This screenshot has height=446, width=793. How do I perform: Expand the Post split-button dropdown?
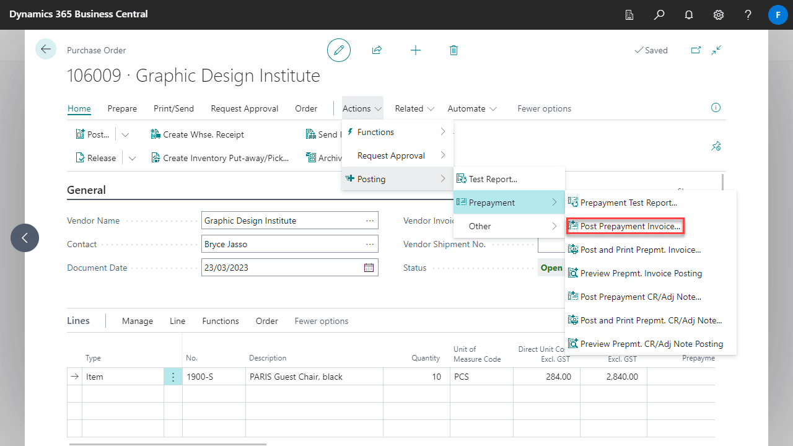[x=125, y=134]
